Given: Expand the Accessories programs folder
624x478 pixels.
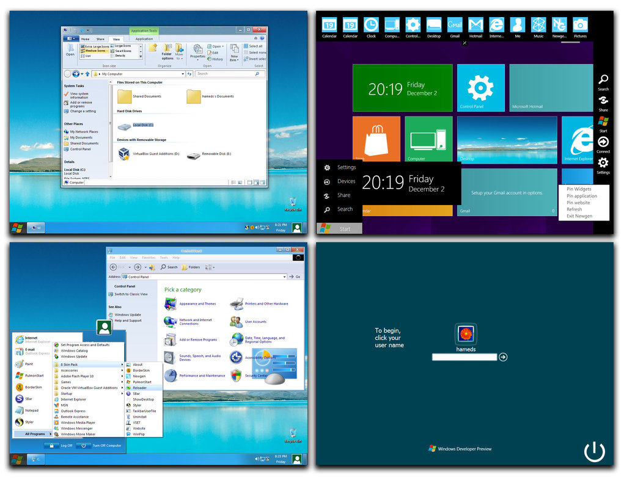Looking at the screenshot, I should pos(89,370).
